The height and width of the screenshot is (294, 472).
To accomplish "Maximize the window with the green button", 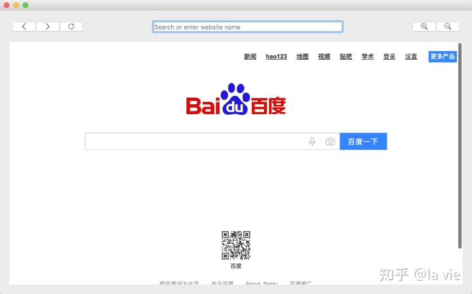I will (26, 5).
